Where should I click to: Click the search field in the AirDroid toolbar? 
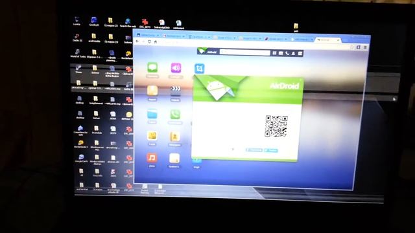point(245,52)
